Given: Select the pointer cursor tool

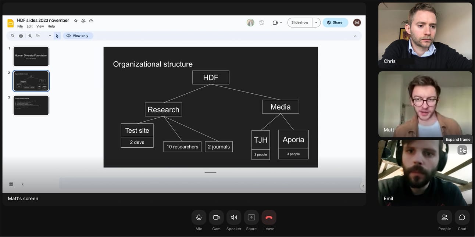Looking at the screenshot, I should click(57, 36).
